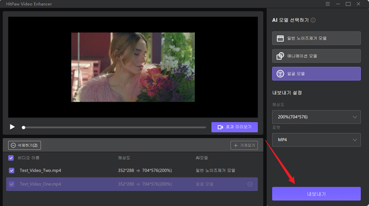
Task: Maximize the HitPaw Video Enhancer window
Action: [x=348, y=4]
